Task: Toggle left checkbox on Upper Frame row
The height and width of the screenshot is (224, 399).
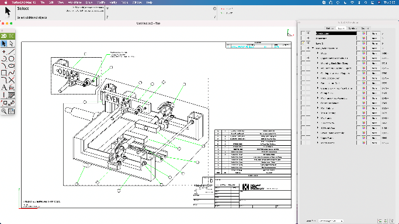Action: [303, 138]
